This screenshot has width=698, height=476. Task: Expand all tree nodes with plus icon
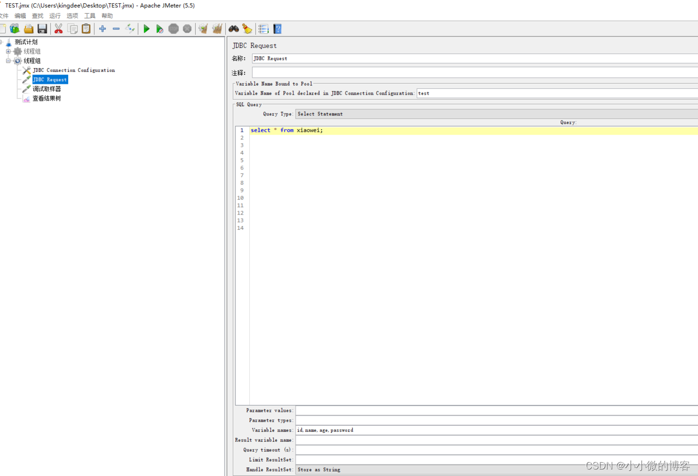point(102,29)
